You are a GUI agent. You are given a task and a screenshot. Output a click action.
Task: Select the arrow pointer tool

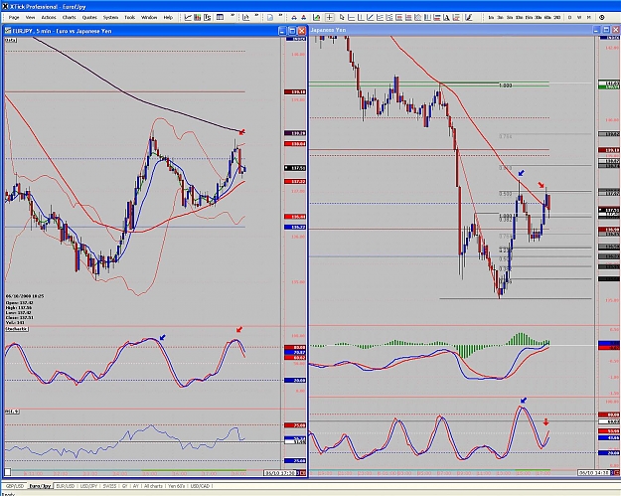coord(342,18)
